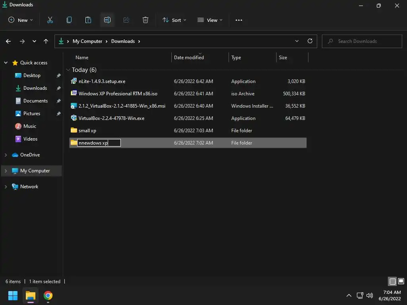Open the taskbar clock and date

tap(390, 295)
